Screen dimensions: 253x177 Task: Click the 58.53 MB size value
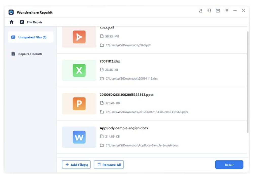point(112,36)
